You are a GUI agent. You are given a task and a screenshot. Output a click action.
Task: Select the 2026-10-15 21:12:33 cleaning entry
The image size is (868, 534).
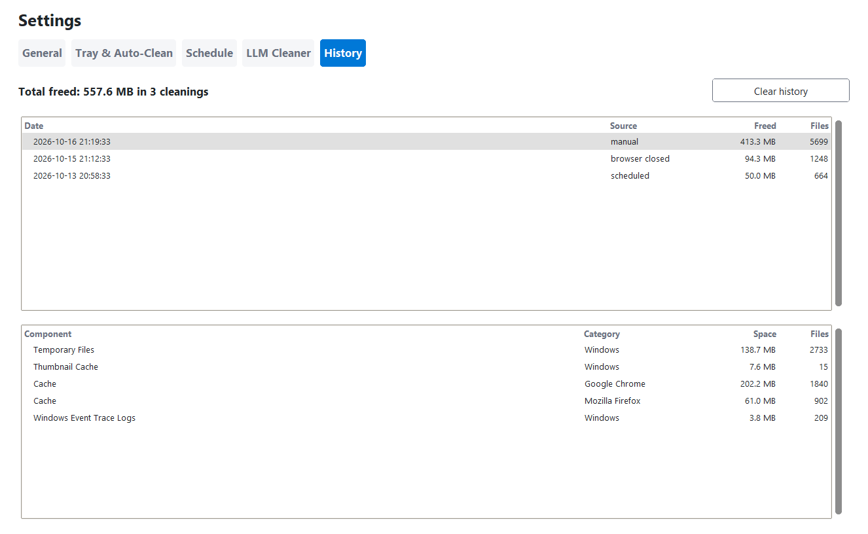tap(427, 158)
